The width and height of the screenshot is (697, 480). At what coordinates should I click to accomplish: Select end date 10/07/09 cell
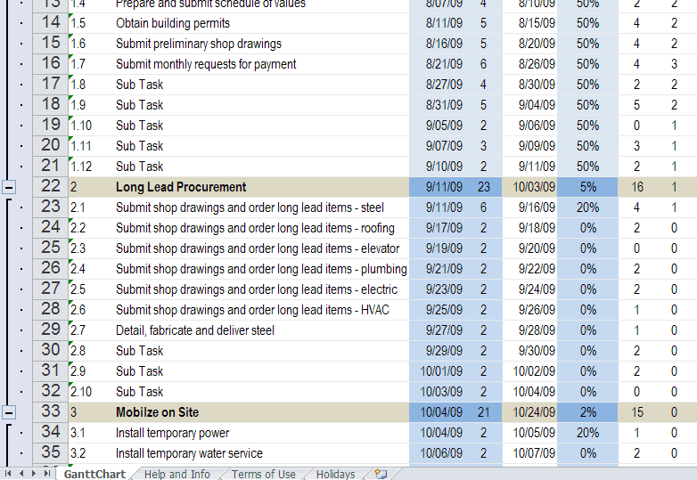point(529,453)
